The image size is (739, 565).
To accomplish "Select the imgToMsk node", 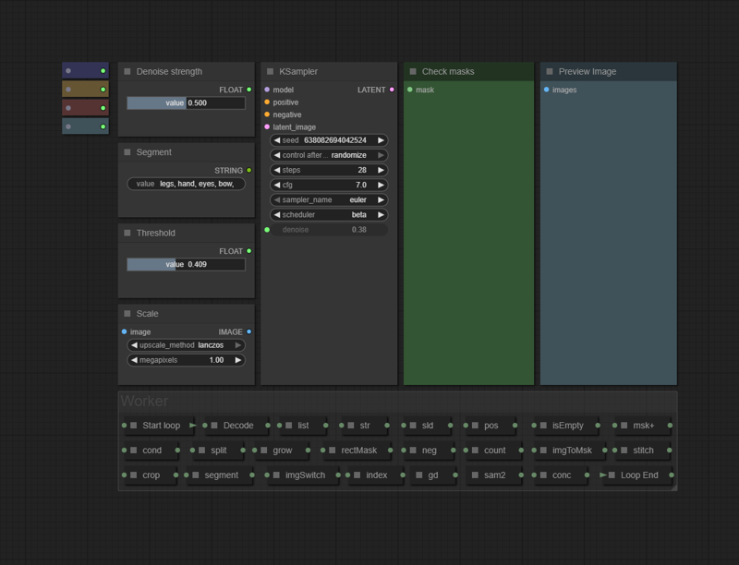I will tap(572, 451).
